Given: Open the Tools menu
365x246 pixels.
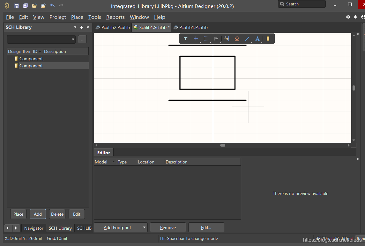Looking at the screenshot, I should 94,17.
